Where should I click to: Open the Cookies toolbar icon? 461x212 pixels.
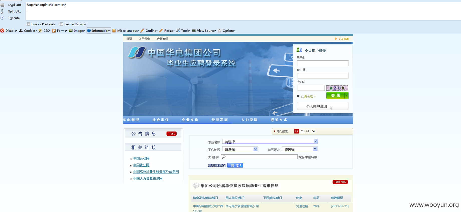(x=21, y=30)
